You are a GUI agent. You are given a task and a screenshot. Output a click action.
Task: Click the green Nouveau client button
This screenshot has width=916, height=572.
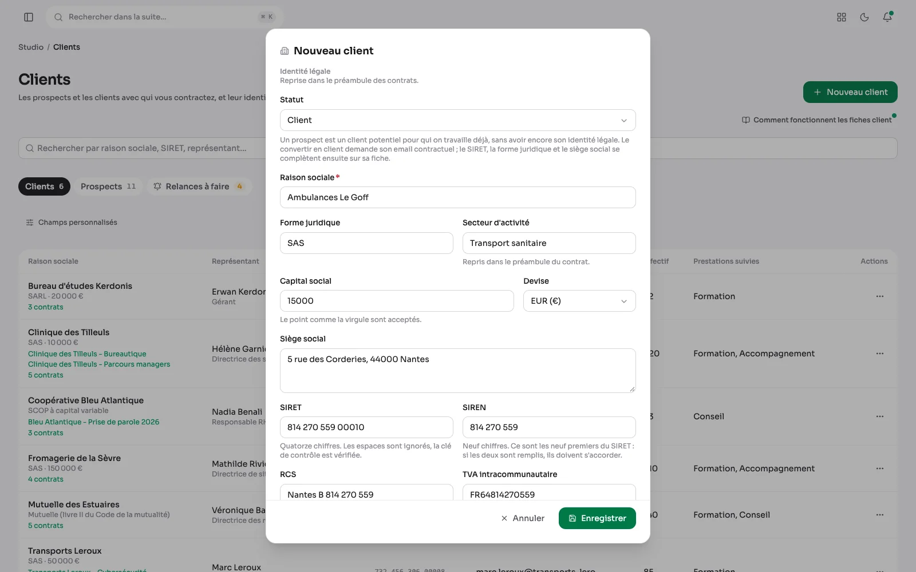[x=850, y=92]
